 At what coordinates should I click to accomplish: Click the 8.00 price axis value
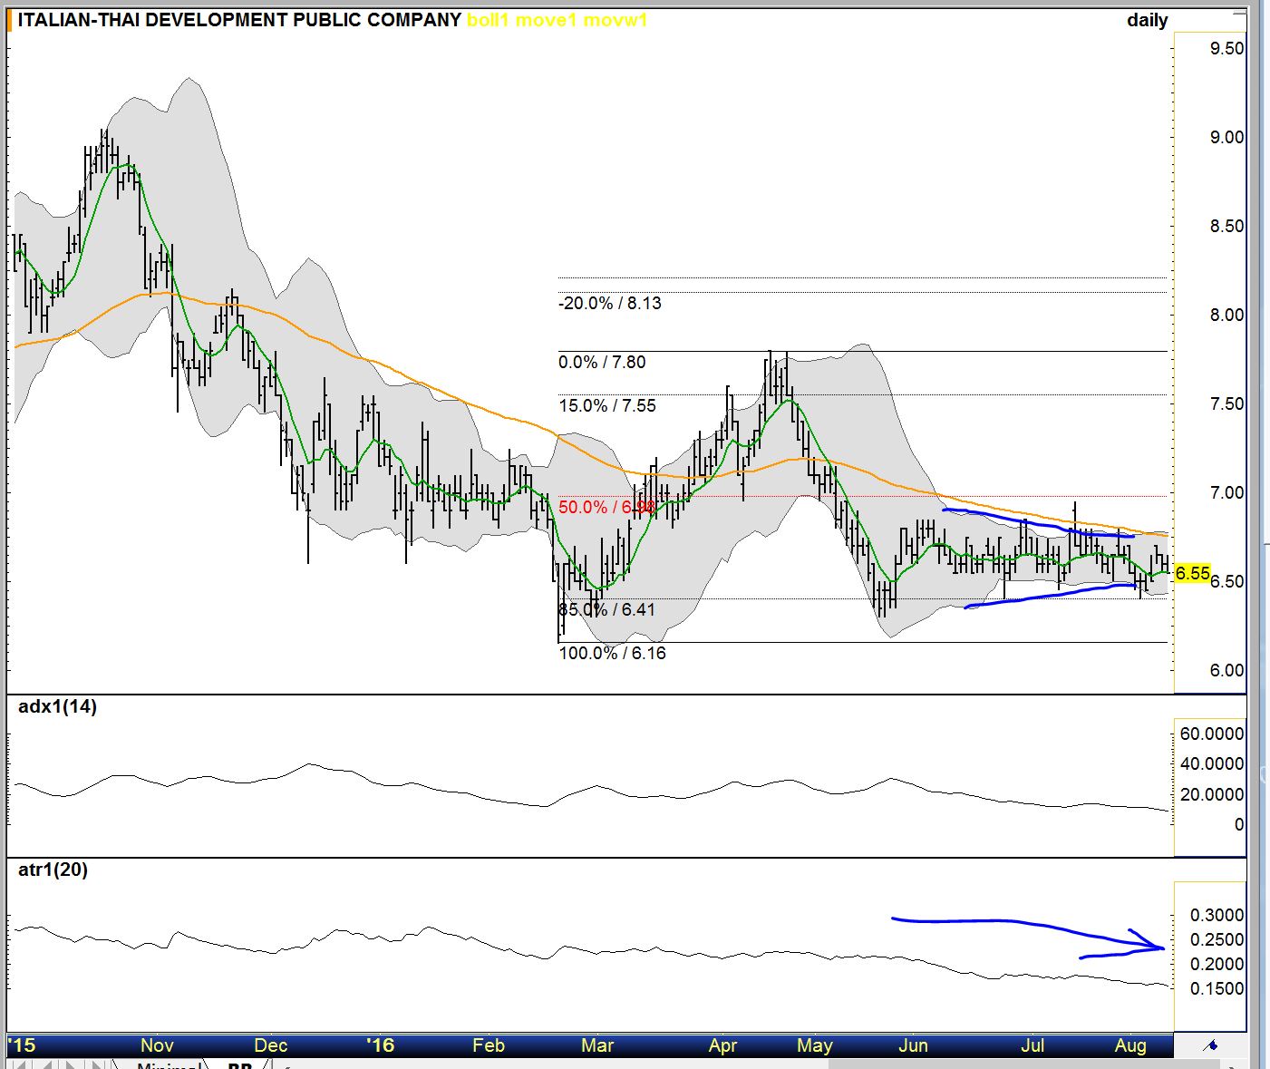point(1226,315)
